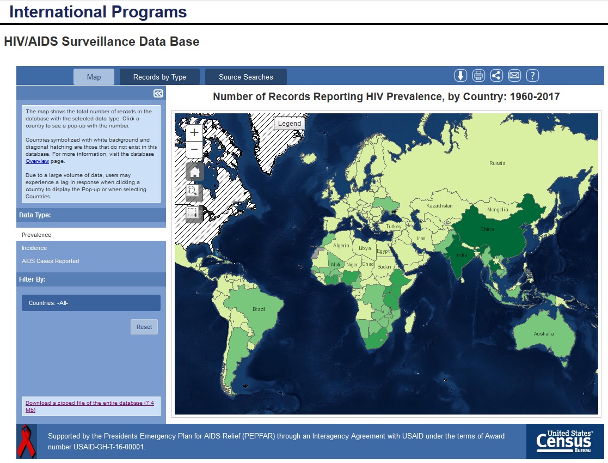Reset the map view with the home icon

coord(195,172)
